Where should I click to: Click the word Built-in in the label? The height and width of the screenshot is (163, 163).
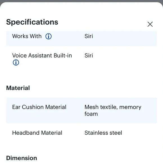63,55
